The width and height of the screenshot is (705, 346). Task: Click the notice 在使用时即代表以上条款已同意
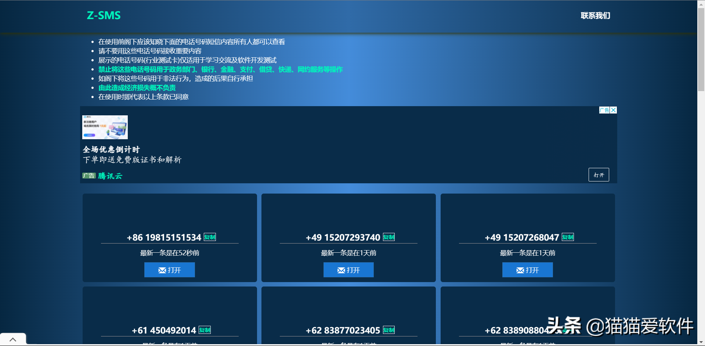click(x=144, y=97)
